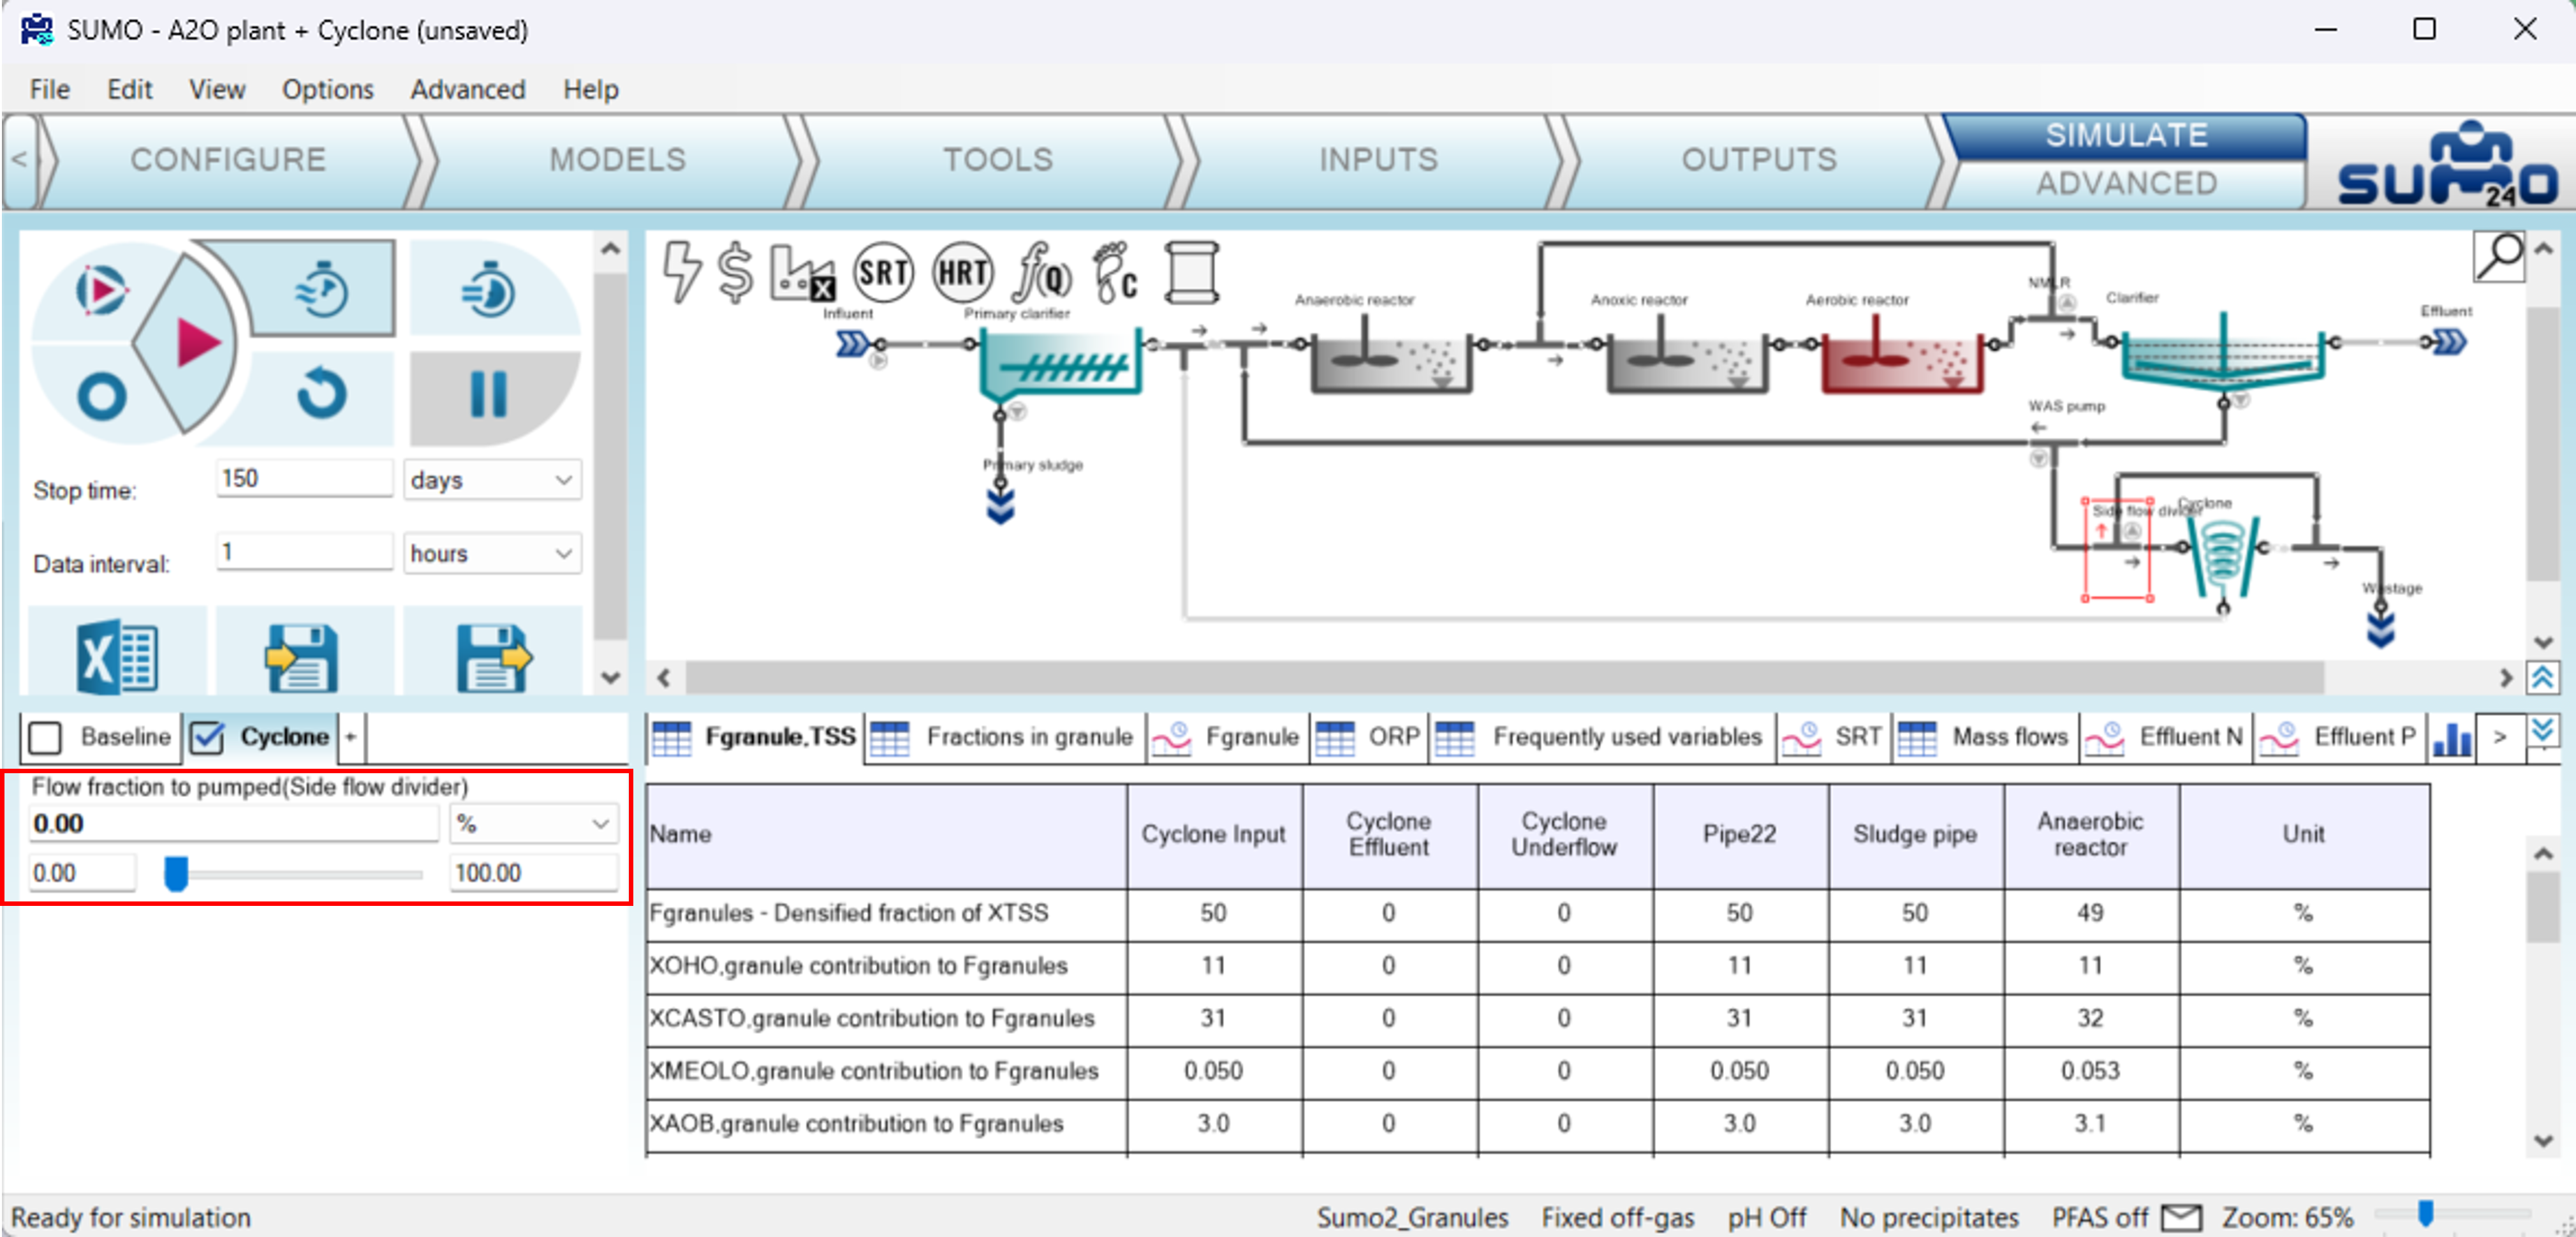Open the Advanced menu
Image resolution: width=2576 pixels, height=1237 pixels.
pos(467,89)
